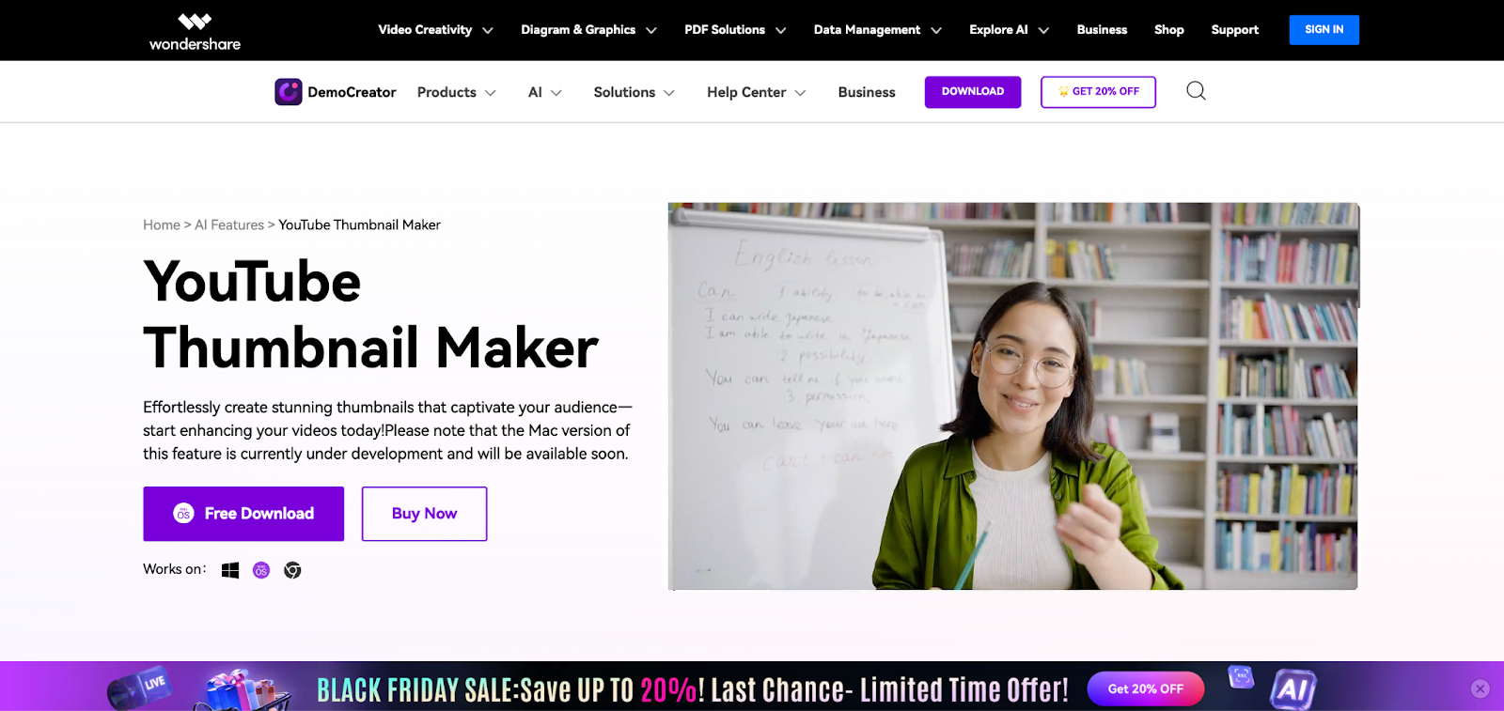Open the Solutions dropdown

point(634,92)
